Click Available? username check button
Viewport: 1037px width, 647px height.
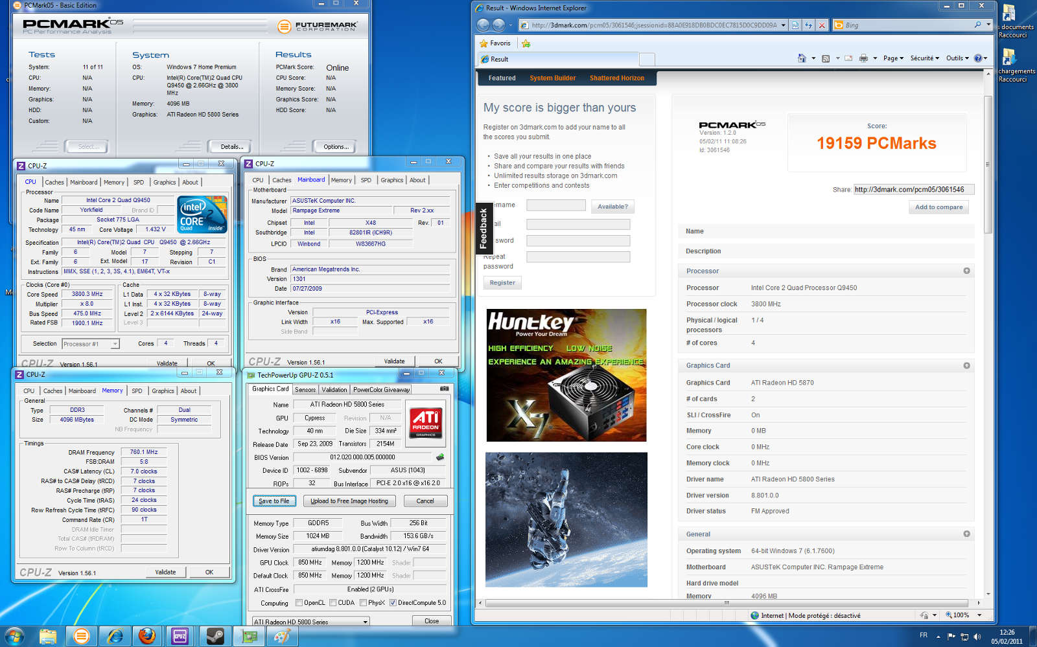point(612,207)
